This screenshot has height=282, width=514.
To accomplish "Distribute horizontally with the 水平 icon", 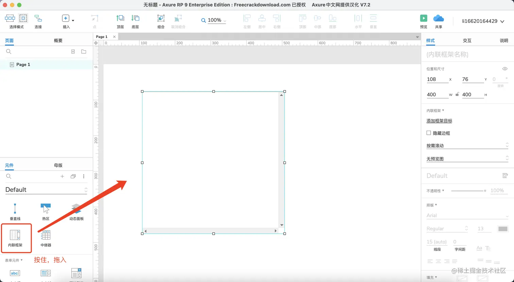I will click(358, 18).
